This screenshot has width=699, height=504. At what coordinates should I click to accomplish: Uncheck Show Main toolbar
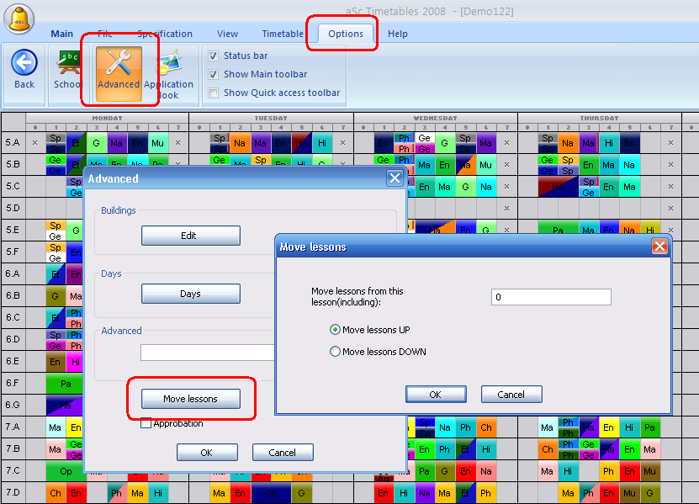coord(214,74)
